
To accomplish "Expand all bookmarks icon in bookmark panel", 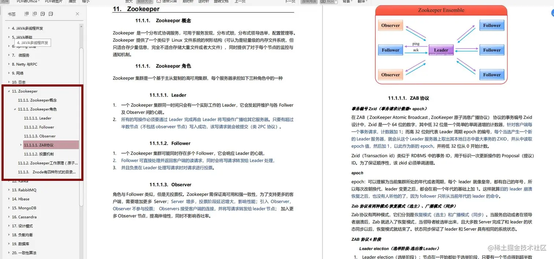I will tap(26, 14).
